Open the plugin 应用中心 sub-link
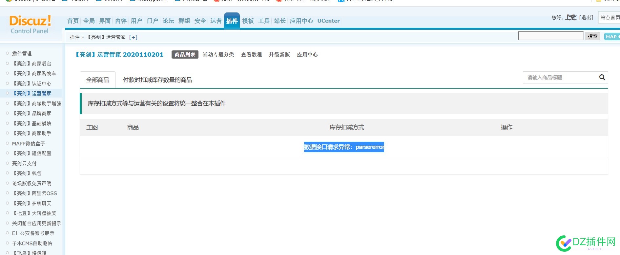 click(x=307, y=55)
